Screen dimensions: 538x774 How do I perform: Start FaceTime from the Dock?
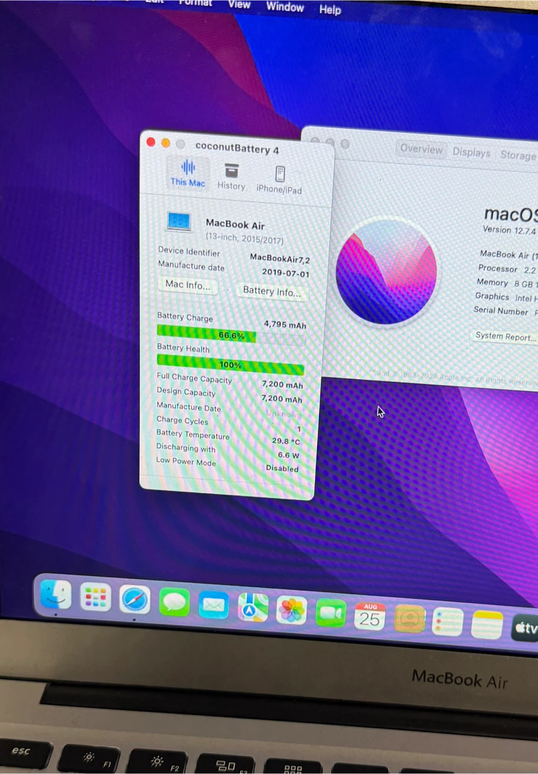point(331,613)
